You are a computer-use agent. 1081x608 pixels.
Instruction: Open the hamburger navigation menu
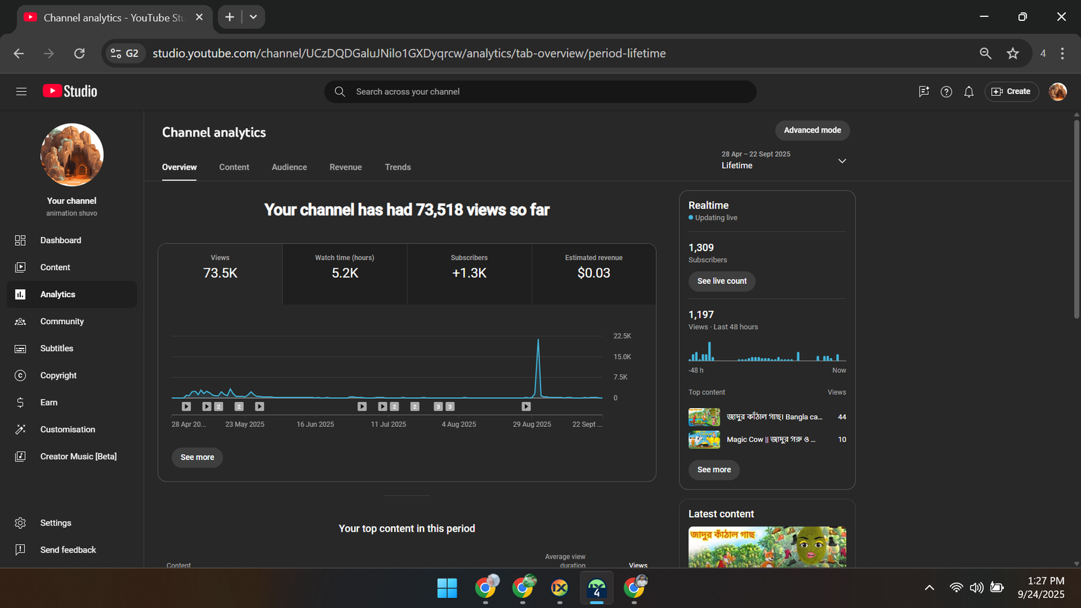coord(21,91)
